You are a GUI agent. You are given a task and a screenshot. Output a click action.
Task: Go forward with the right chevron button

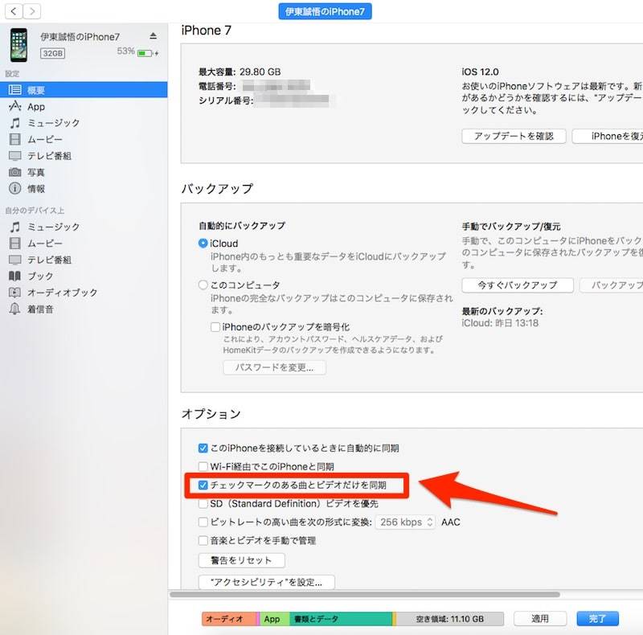click(31, 11)
